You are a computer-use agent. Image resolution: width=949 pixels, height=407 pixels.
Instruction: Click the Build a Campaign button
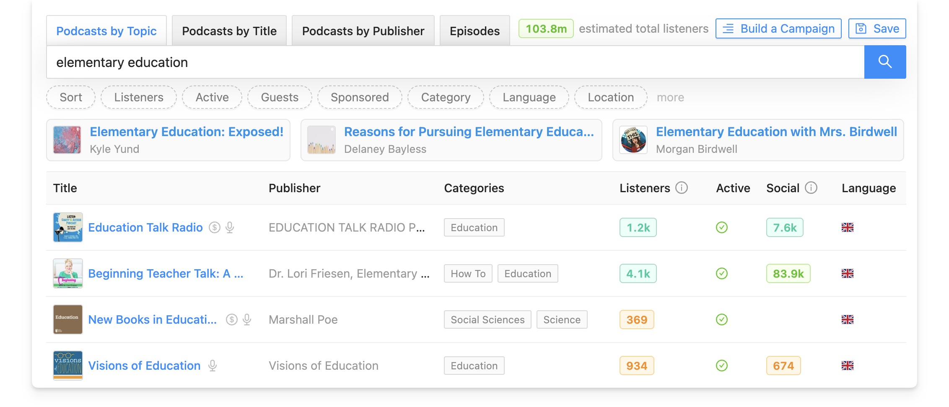tap(778, 28)
